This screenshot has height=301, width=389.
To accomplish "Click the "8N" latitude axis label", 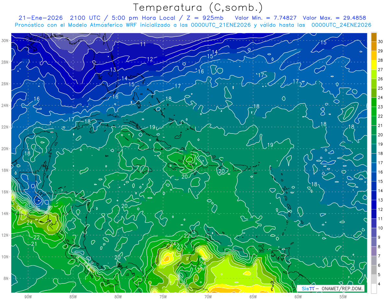I will [x=6, y=278].
